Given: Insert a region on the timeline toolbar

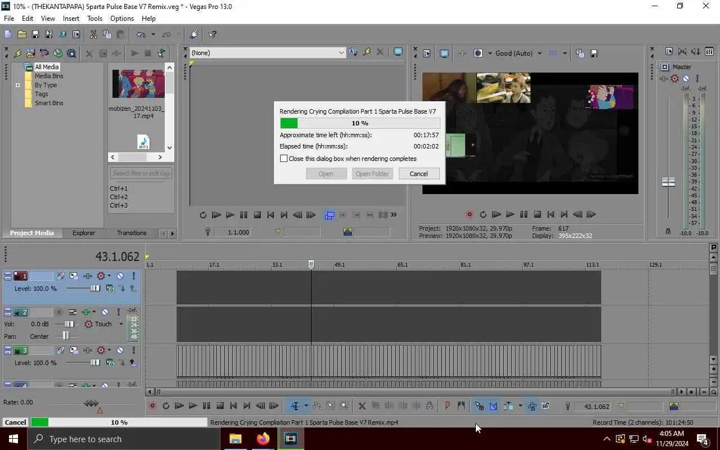Looking at the screenshot, I should [x=461, y=406].
